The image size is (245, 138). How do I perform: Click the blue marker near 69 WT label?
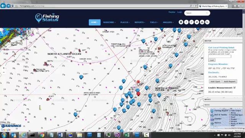point(75,114)
